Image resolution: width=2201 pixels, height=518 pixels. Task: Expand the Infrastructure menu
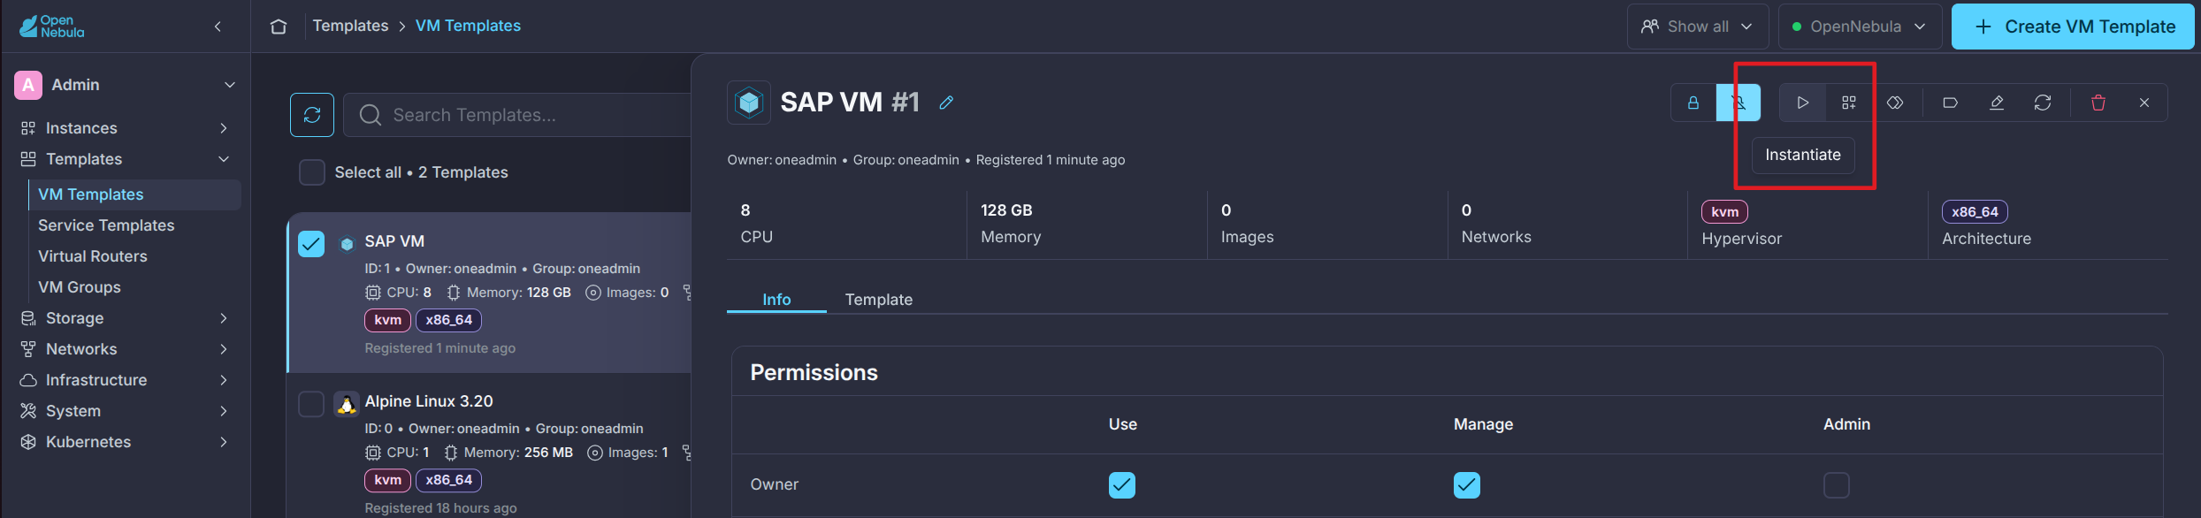(224, 380)
